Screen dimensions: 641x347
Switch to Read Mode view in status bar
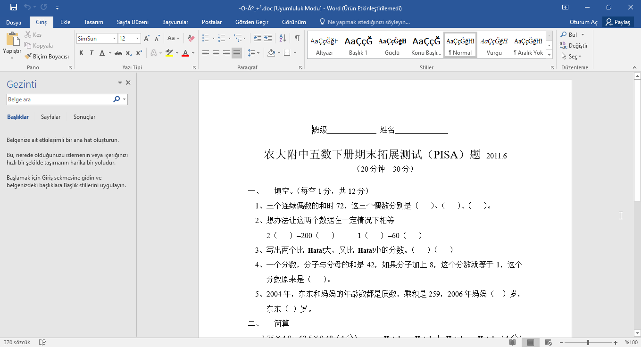[x=513, y=342]
